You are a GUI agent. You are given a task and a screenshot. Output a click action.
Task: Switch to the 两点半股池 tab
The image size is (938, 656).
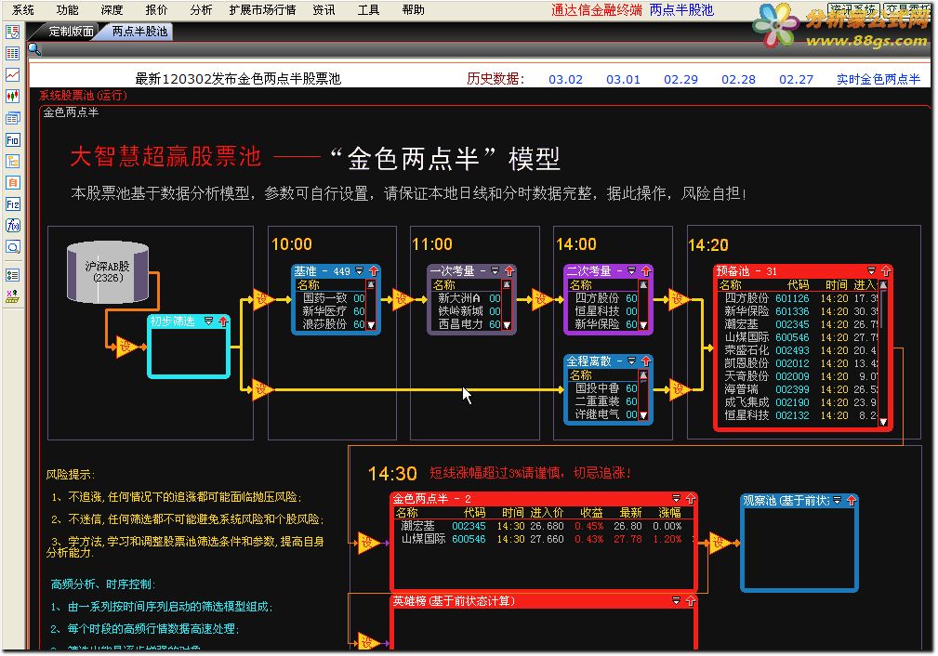coord(139,31)
